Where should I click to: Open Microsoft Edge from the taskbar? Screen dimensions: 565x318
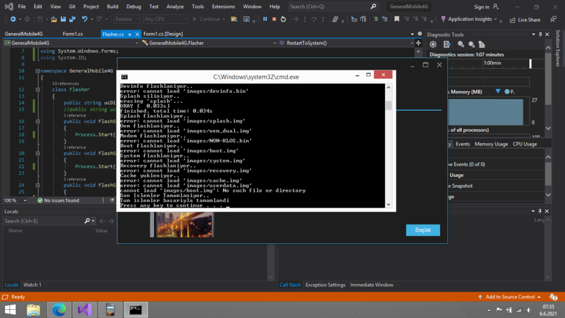[59, 309]
